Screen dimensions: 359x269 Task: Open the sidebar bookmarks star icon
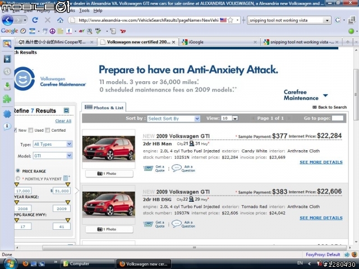[x=7, y=59]
